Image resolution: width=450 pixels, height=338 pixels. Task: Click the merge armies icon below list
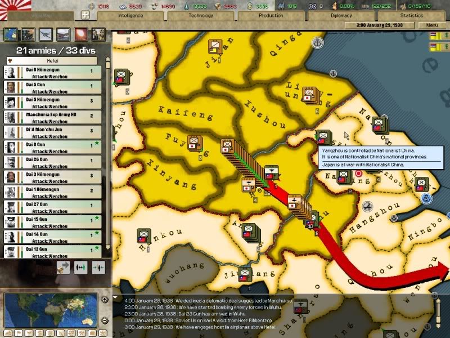point(98,268)
